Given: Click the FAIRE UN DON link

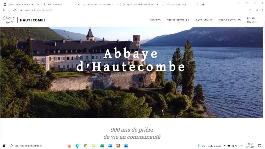Looking at the screenshot, I should [252, 20].
